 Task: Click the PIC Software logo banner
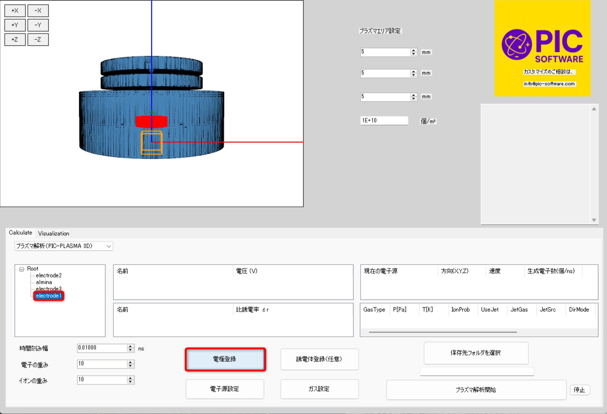pyautogui.click(x=542, y=48)
